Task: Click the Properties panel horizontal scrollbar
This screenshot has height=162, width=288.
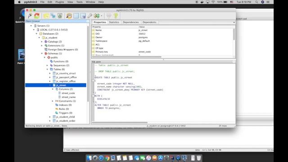Action: (127, 57)
